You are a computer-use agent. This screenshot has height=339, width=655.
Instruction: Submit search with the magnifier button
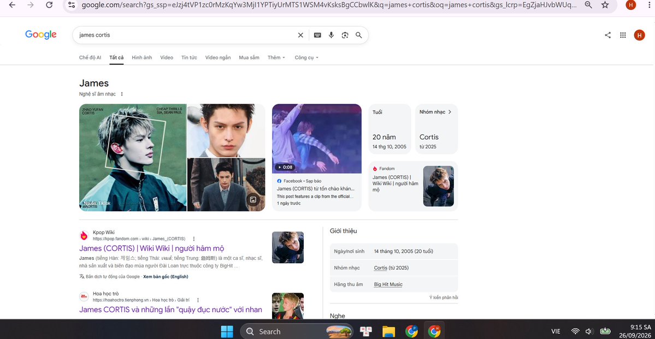[359, 35]
